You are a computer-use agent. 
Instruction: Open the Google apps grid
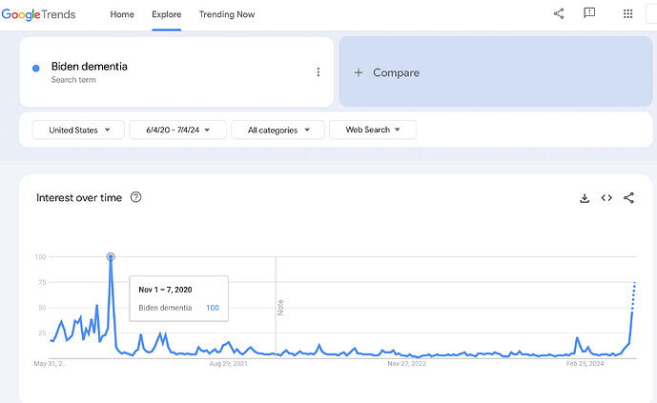[x=628, y=13]
